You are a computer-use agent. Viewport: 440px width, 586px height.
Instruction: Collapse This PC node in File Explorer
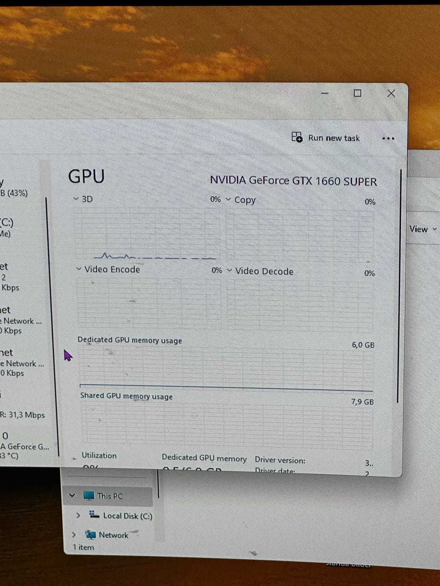[x=71, y=495]
